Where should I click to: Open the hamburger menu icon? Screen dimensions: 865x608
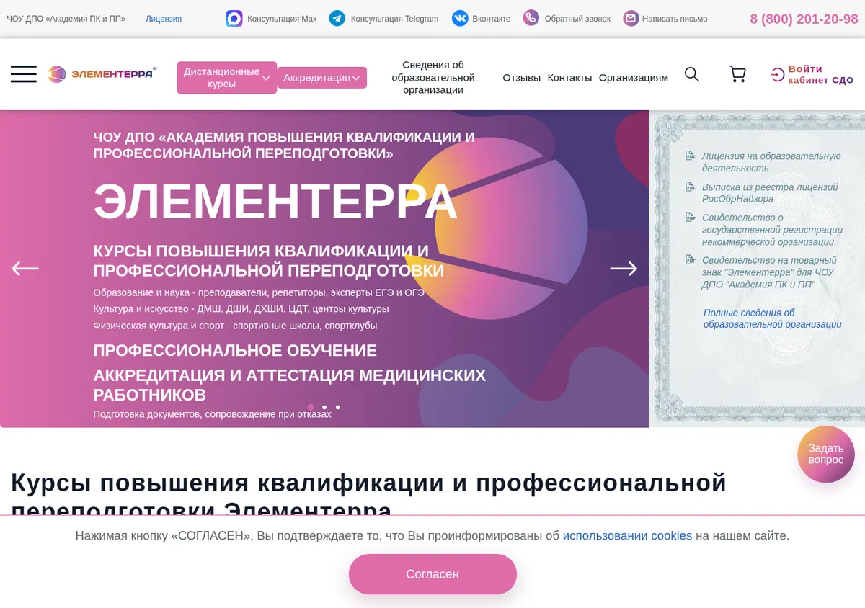(x=24, y=73)
